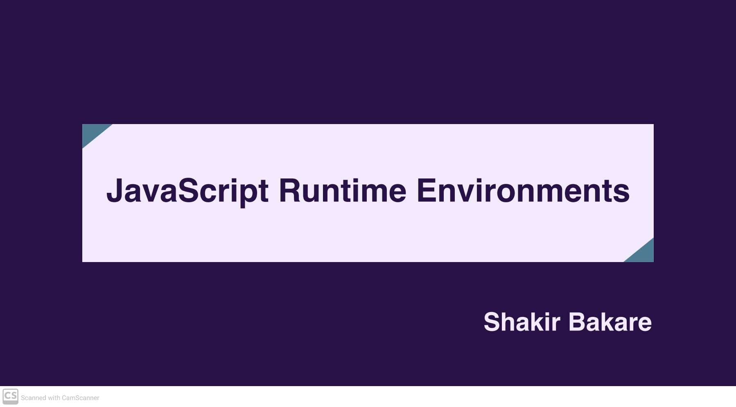736x407 pixels.
Task: Click the capital "S" in "Shakir"
Action: 493,322
